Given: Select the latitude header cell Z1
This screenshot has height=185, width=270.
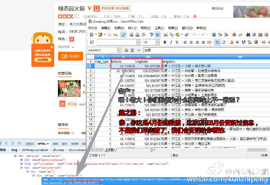Looking at the screenshot, I should tap(123, 61).
